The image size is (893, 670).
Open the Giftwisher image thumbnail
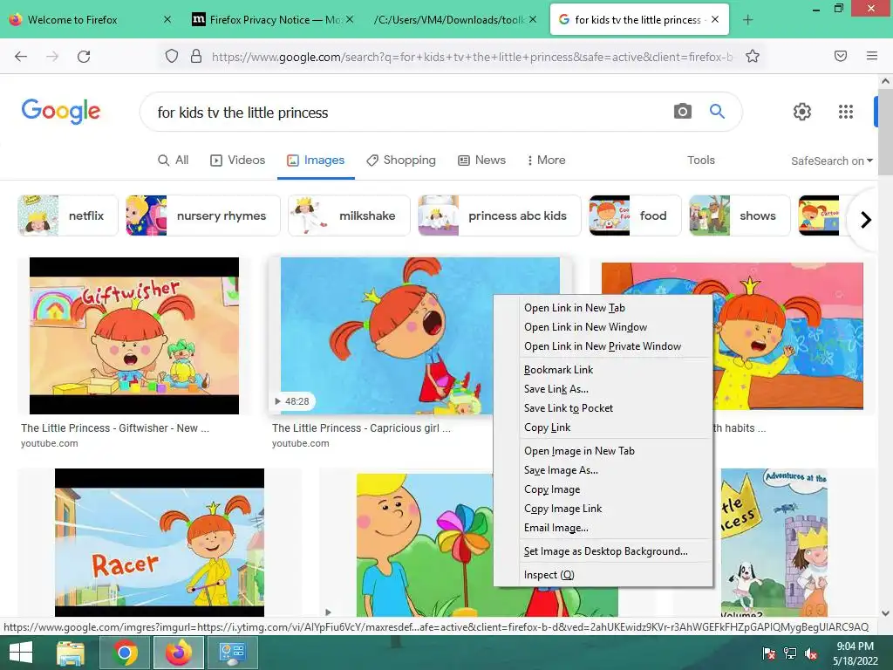pyautogui.click(x=134, y=336)
